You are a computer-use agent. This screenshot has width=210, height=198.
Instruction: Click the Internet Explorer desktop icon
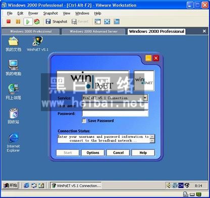[13, 143]
